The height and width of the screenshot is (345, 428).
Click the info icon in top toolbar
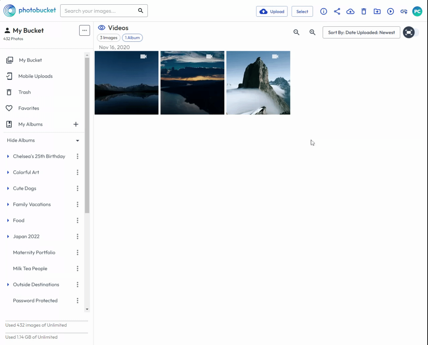(324, 11)
